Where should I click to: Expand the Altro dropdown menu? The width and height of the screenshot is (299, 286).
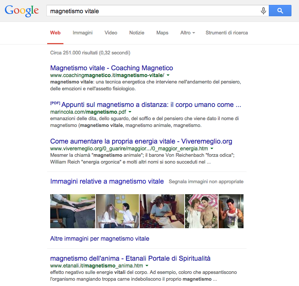tap(188, 33)
